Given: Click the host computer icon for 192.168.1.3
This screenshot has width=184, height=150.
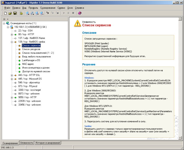Looking at the screenshot, I should tap(12, 27).
